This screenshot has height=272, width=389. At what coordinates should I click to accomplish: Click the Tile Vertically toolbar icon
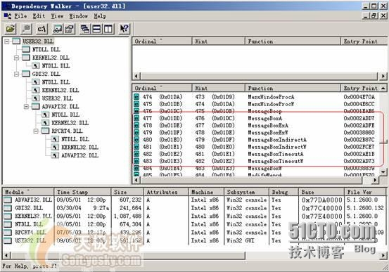108,29
